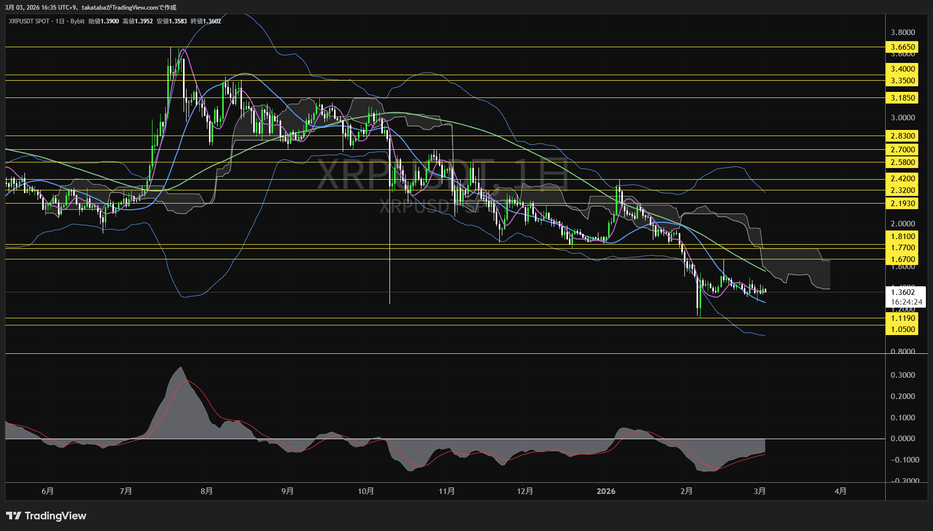Image resolution: width=933 pixels, height=531 pixels.
Task: Click the 1.6700 price level label
Action: pyautogui.click(x=902, y=259)
